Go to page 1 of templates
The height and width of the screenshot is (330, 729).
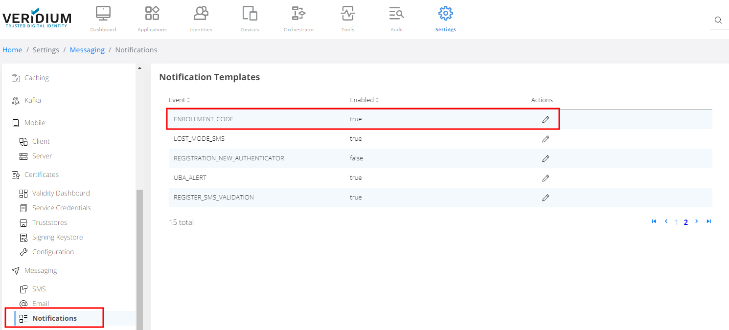[x=677, y=222]
